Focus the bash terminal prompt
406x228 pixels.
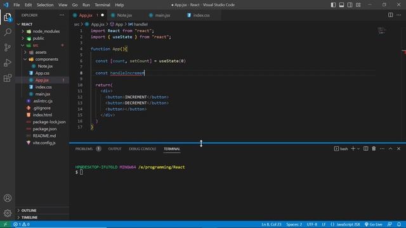(81, 172)
